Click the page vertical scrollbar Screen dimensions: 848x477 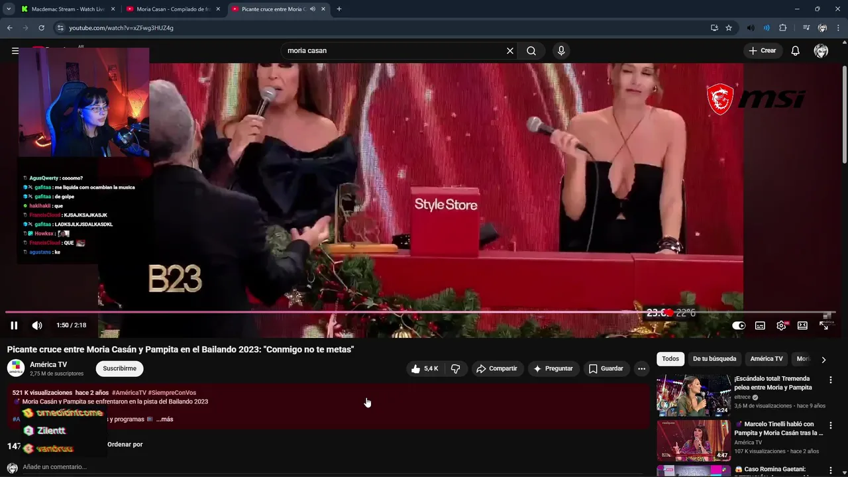(844, 114)
